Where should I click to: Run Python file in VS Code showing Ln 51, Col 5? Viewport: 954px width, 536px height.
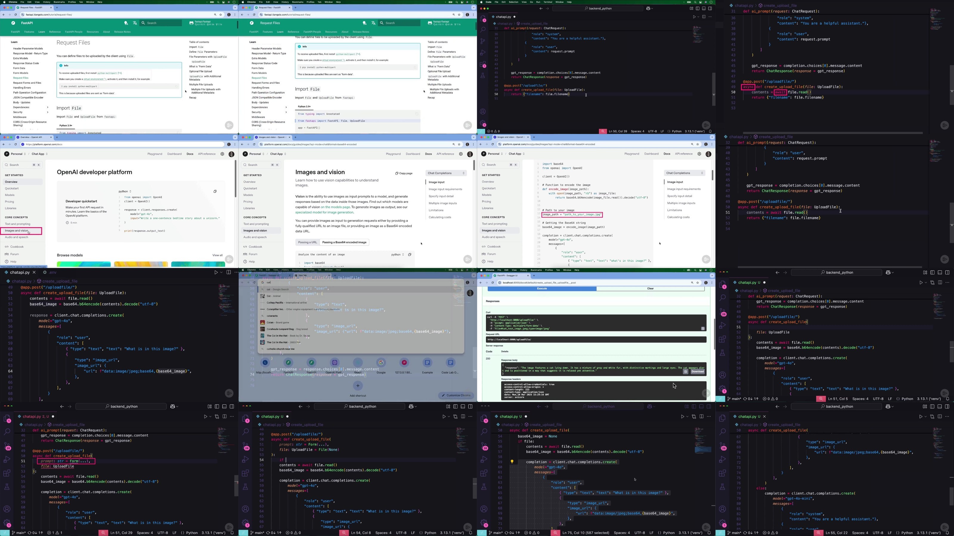point(921,283)
